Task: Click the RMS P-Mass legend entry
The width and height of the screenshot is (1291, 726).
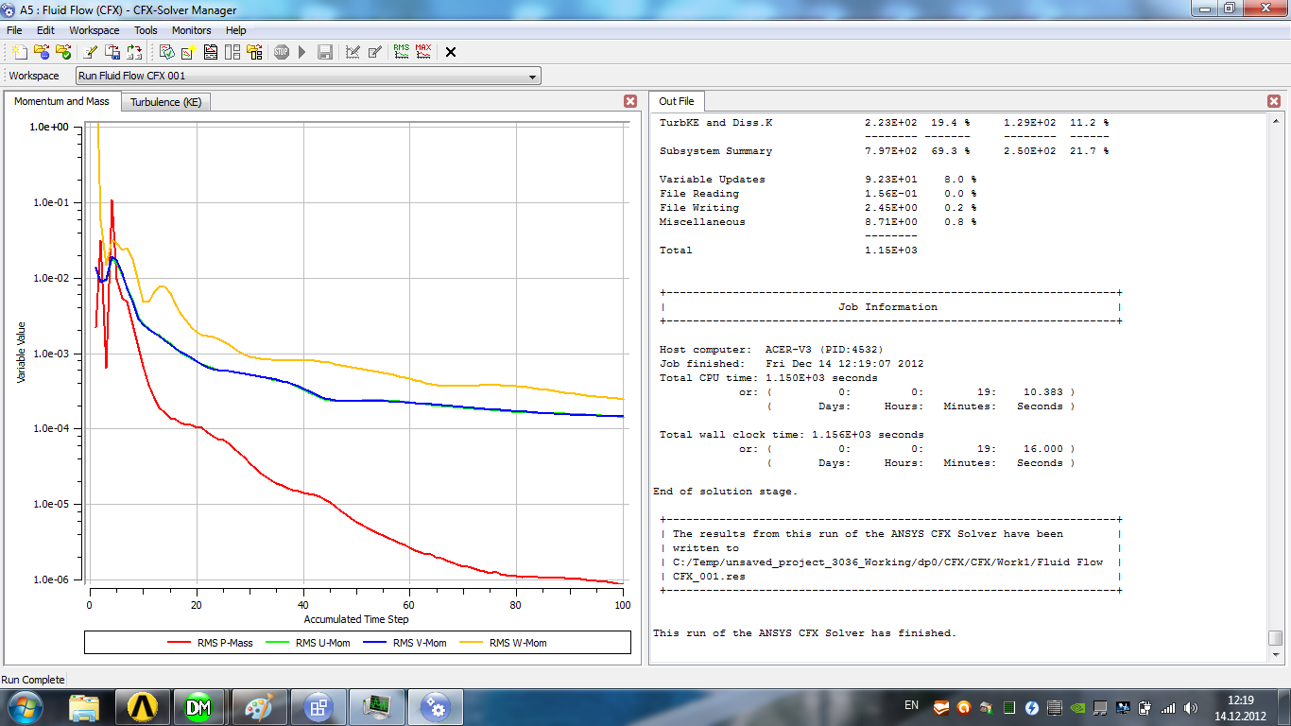Action: point(211,643)
